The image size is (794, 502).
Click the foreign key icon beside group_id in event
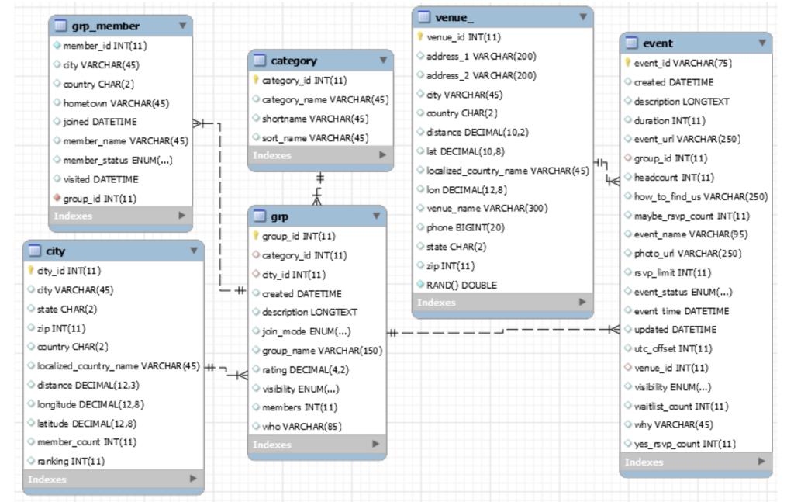(x=629, y=159)
